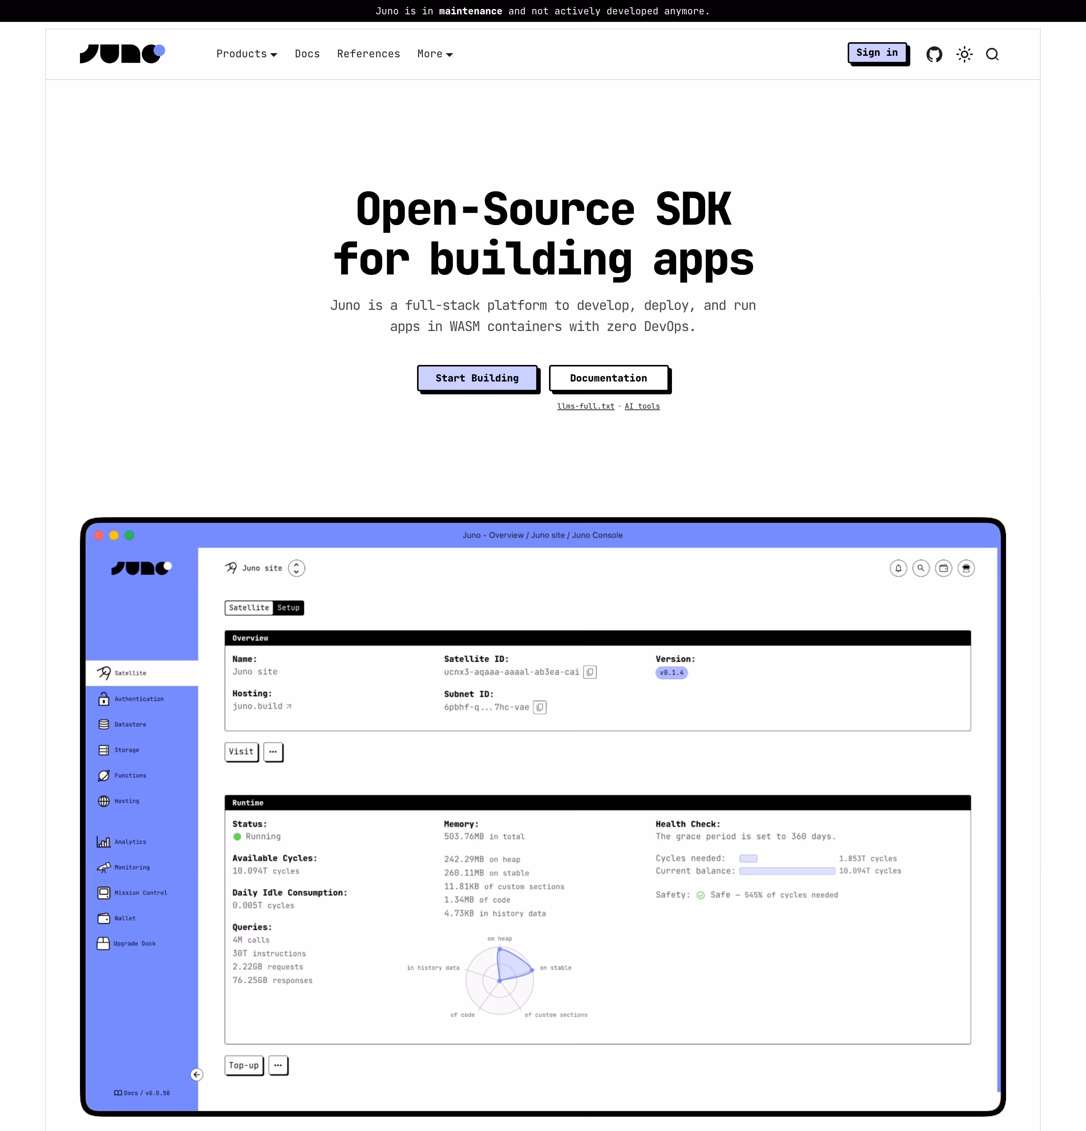
Task: Open Hosting in the sidebar
Action: point(118,801)
